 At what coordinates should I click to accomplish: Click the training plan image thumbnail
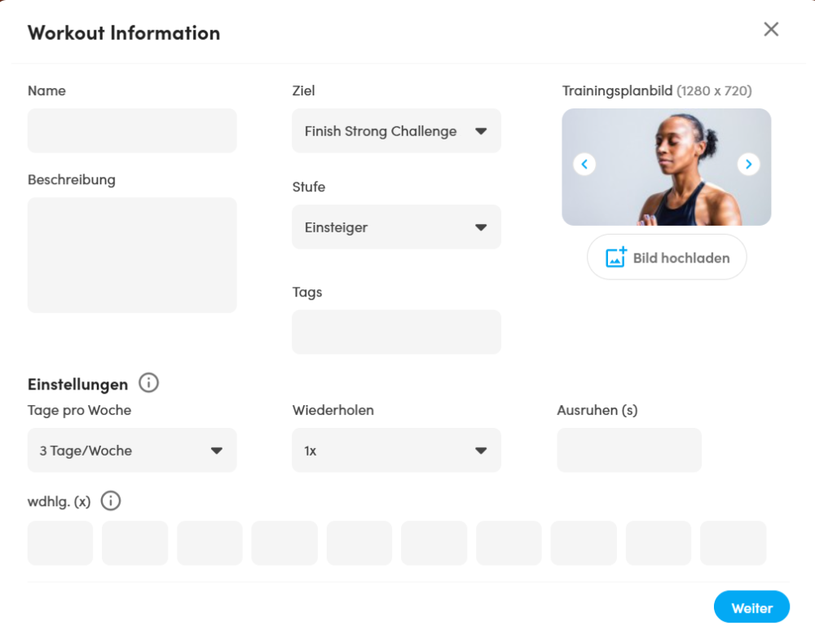(667, 167)
